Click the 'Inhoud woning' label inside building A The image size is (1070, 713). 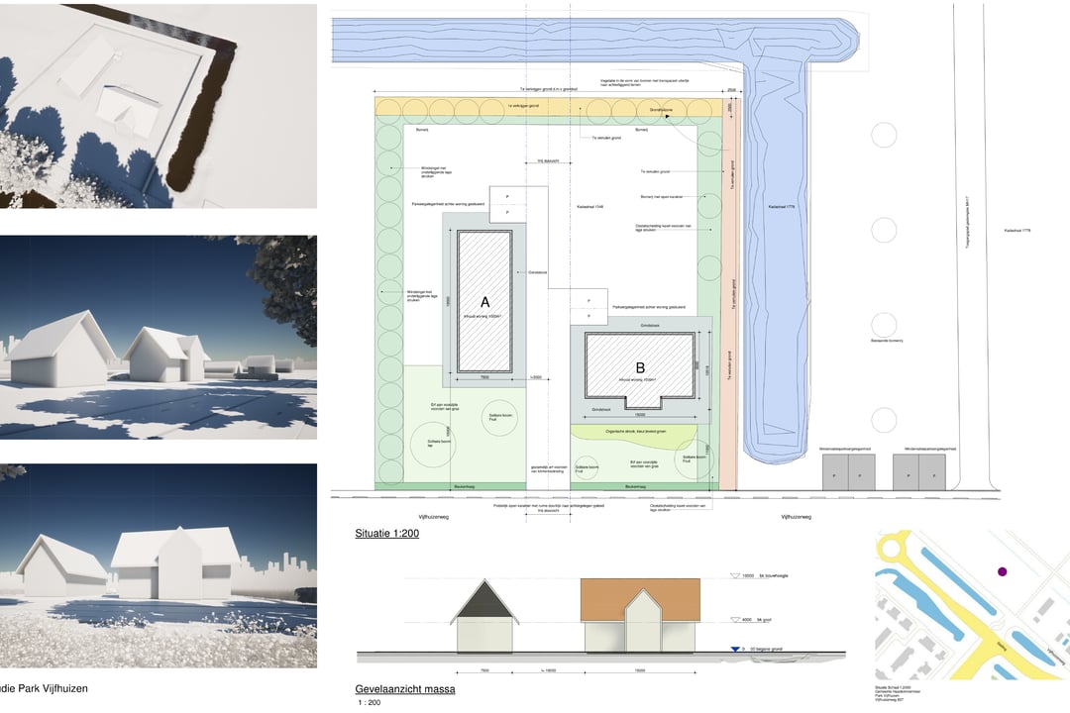483,317
